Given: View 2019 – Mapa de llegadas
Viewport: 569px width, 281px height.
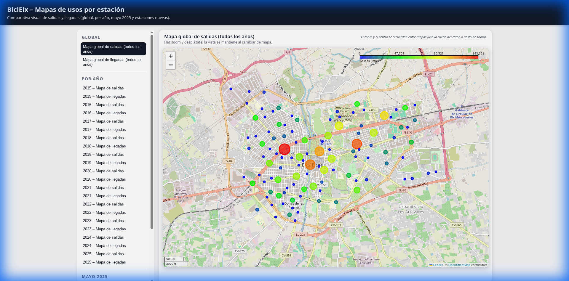Looking at the screenshot, I should 113,163.
